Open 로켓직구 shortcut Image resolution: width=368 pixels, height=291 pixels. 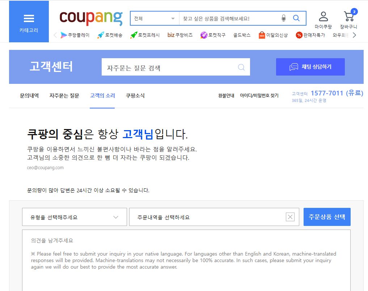click(x=213, y=35)
